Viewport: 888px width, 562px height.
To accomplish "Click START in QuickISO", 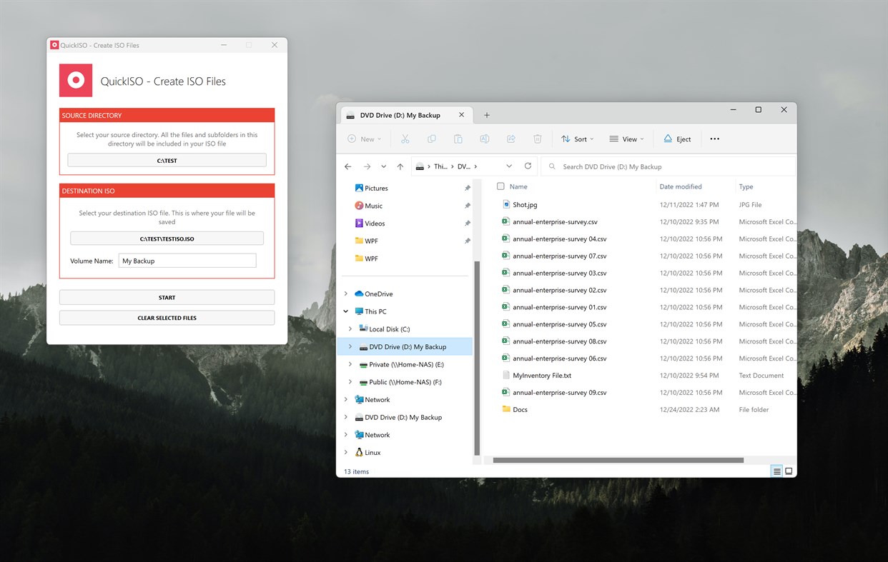I will coord(167,297).
